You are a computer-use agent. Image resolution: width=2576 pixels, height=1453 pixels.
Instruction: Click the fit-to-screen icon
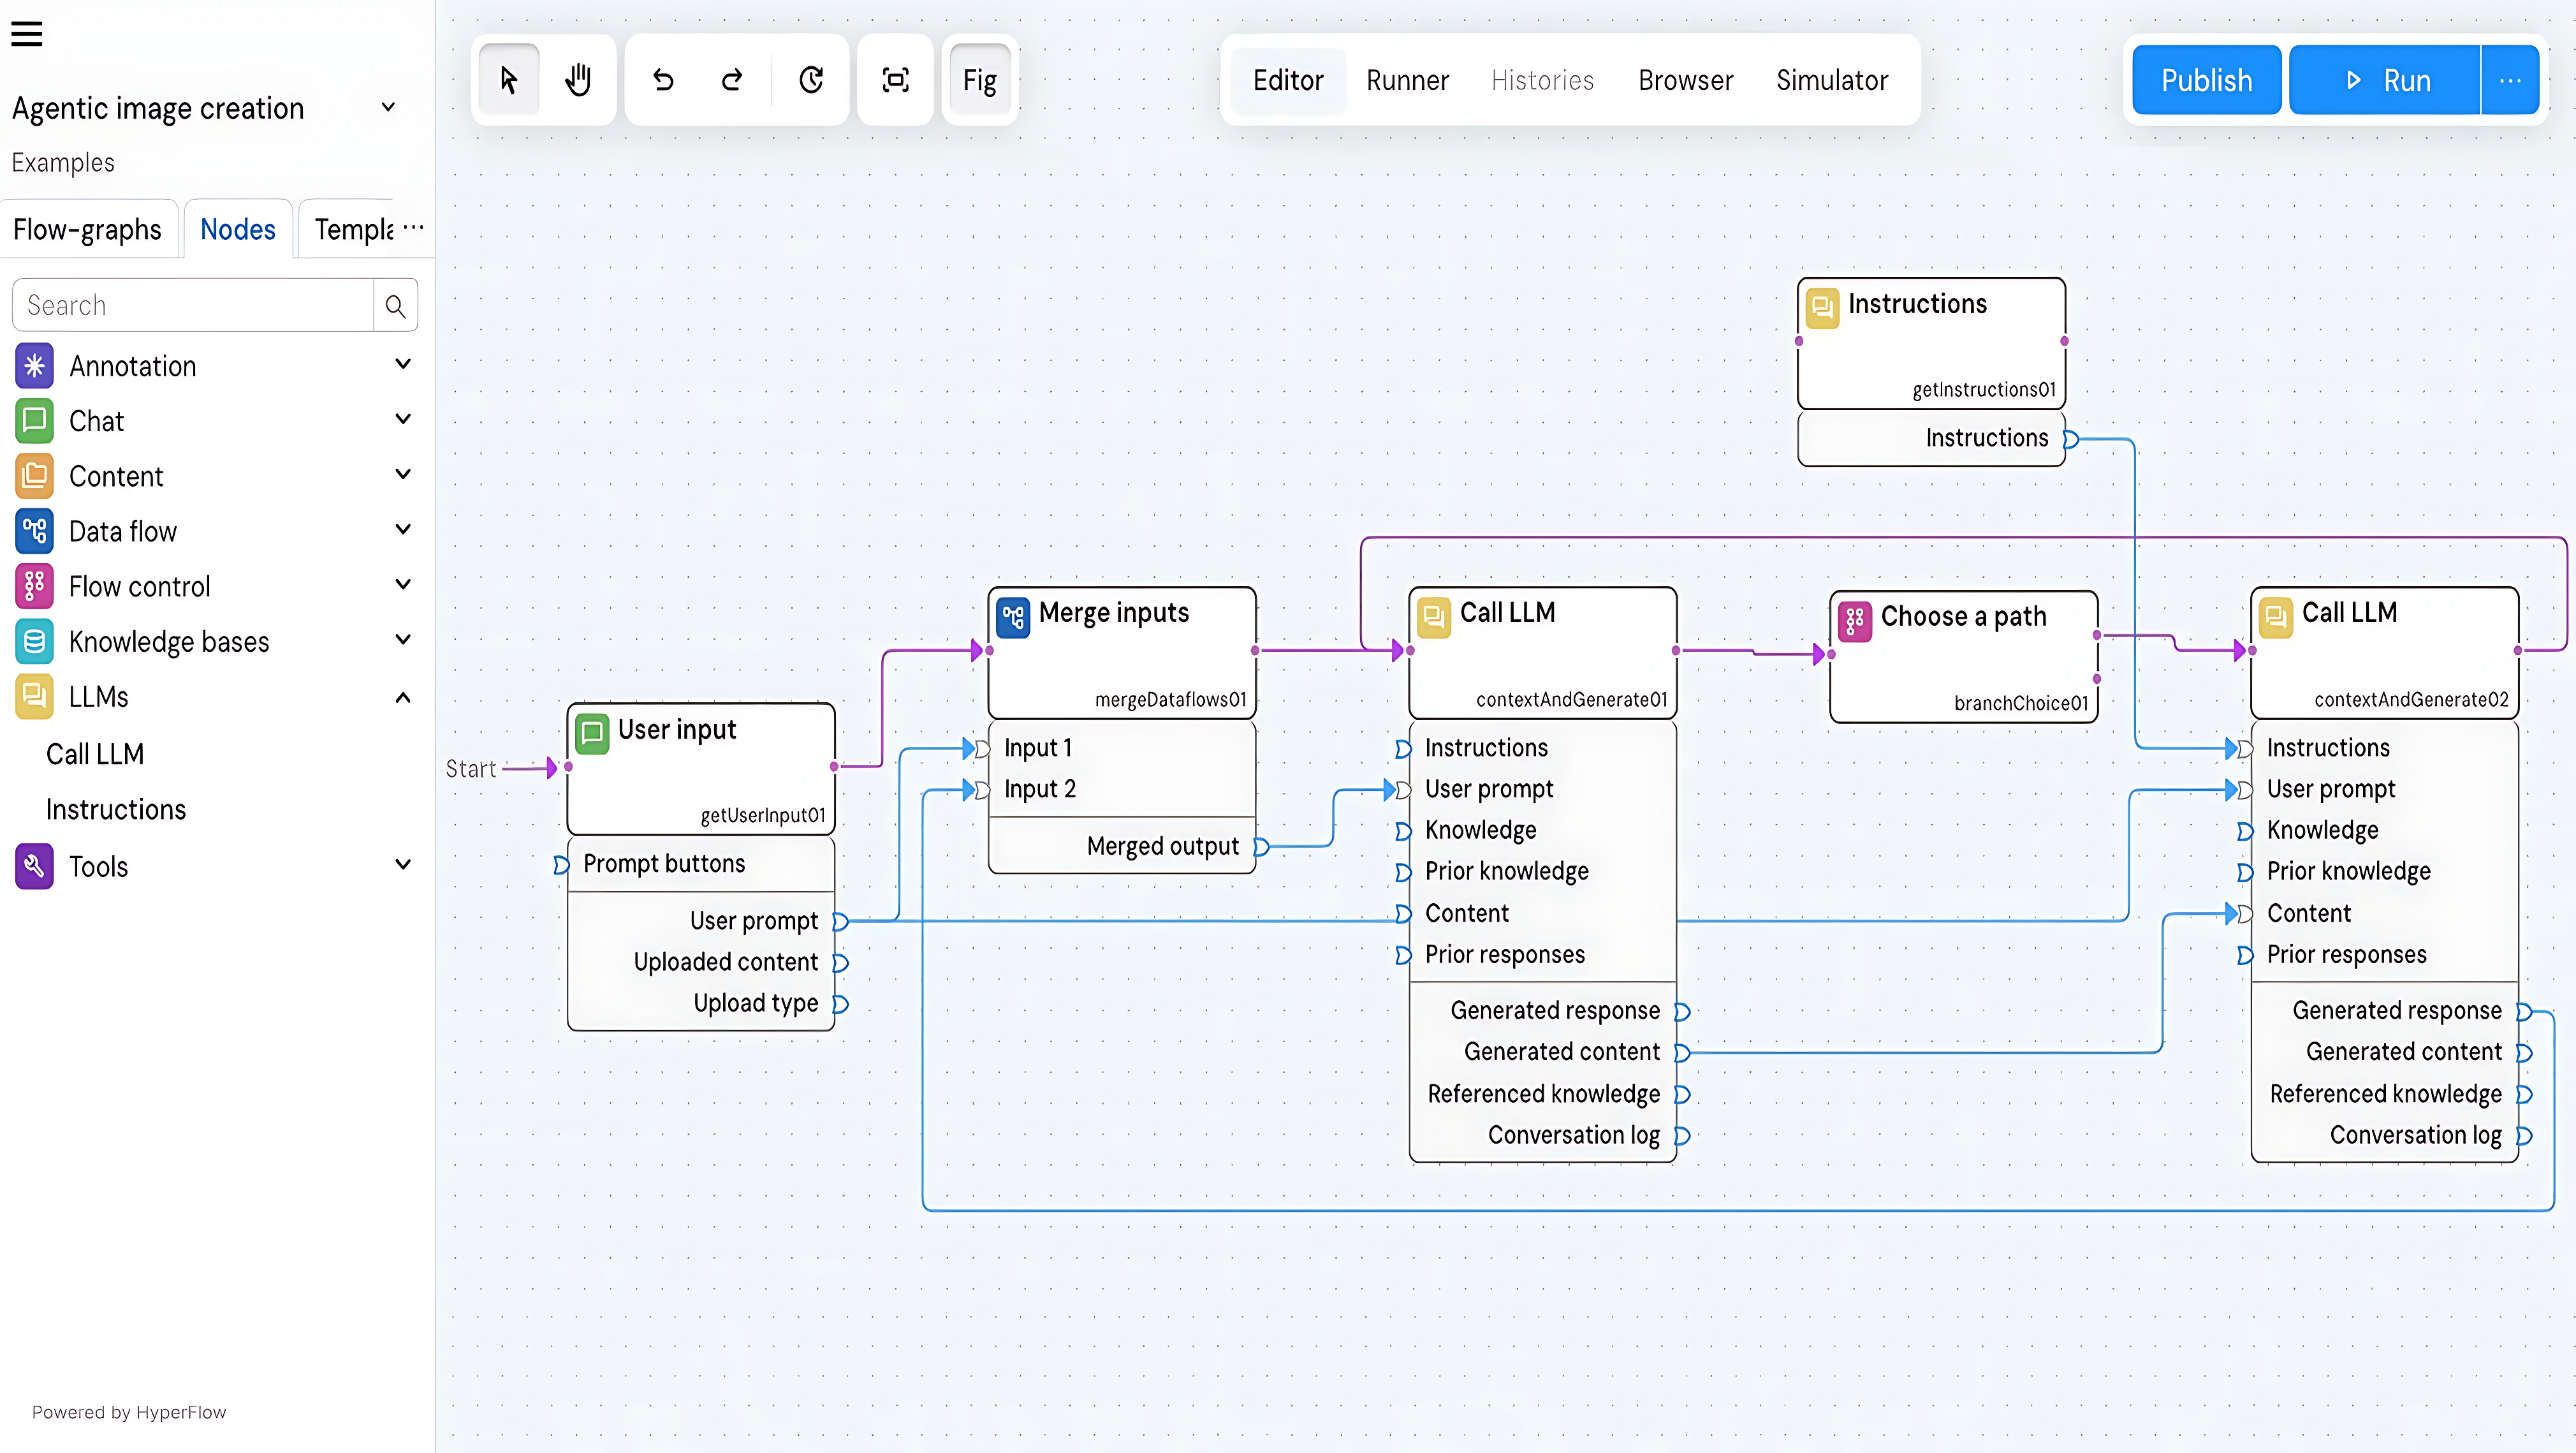click(895, 80)
